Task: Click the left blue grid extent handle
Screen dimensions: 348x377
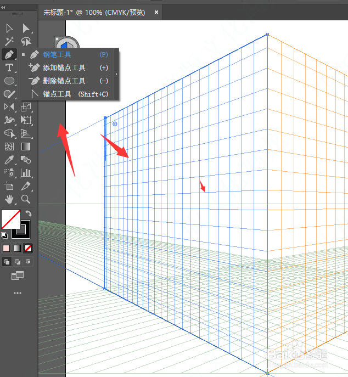Action: point(105,117)
